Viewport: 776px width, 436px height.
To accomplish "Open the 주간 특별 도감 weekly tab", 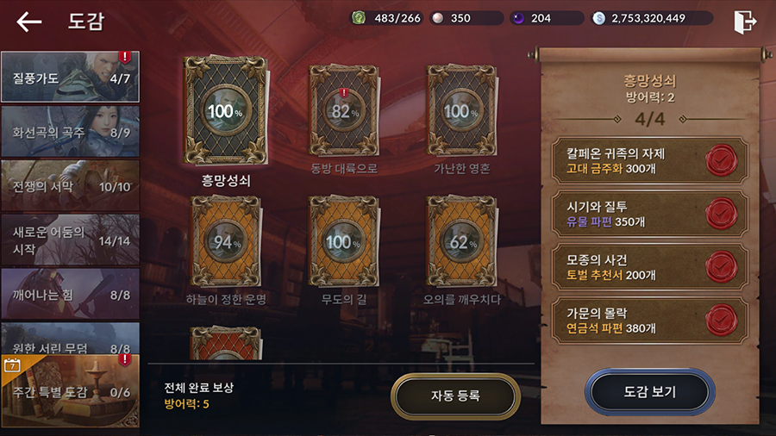I will (x=71, y=391).
